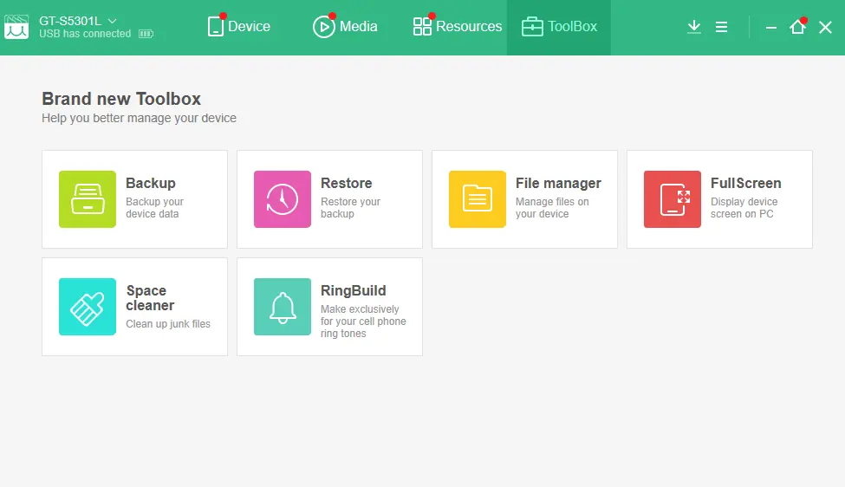Click the teal RingBuild bell icon
845x487 pixels.
pyautogui.click(x=283, y=307)
